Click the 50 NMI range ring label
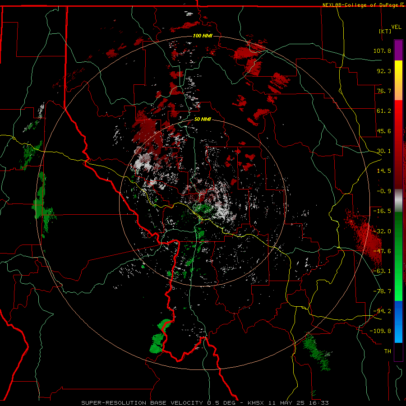Image resolution: width=406 pixels, height=406 pixels. tap(203, 120)
